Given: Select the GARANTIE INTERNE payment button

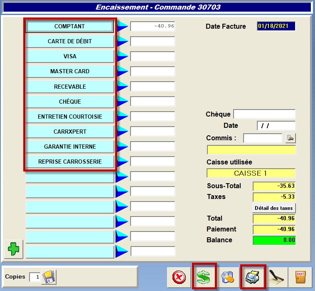Looking at the screenshot, I should [70, 147].
